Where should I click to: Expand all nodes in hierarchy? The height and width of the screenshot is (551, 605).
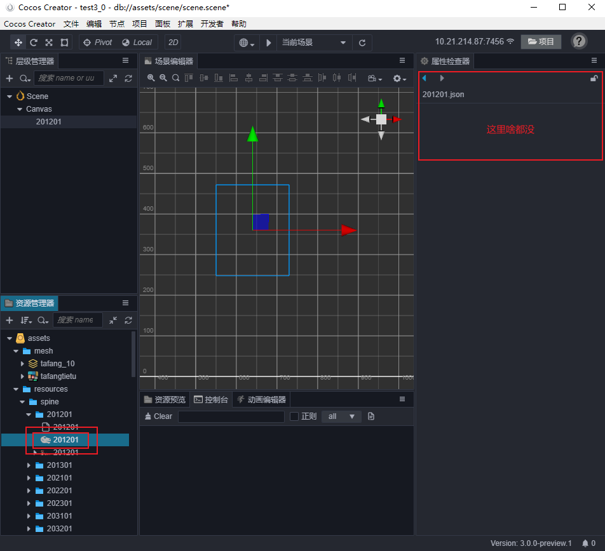click(x=113, y=79)
